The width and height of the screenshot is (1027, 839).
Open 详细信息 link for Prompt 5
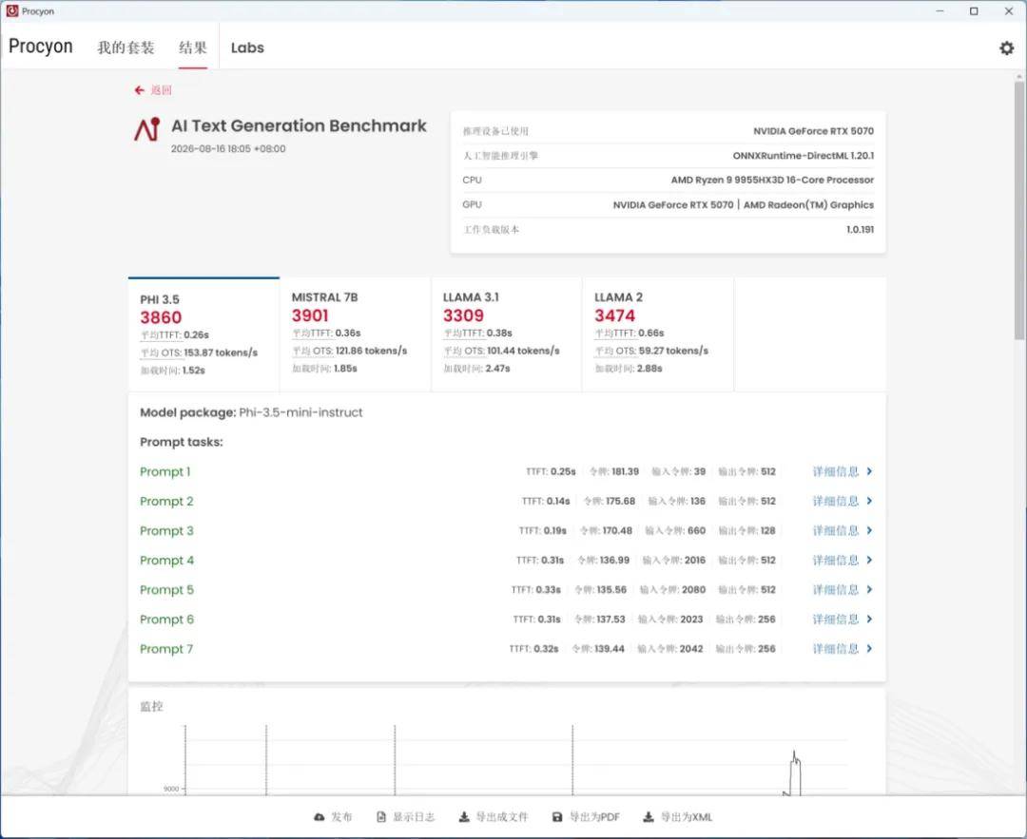[835, 589]
